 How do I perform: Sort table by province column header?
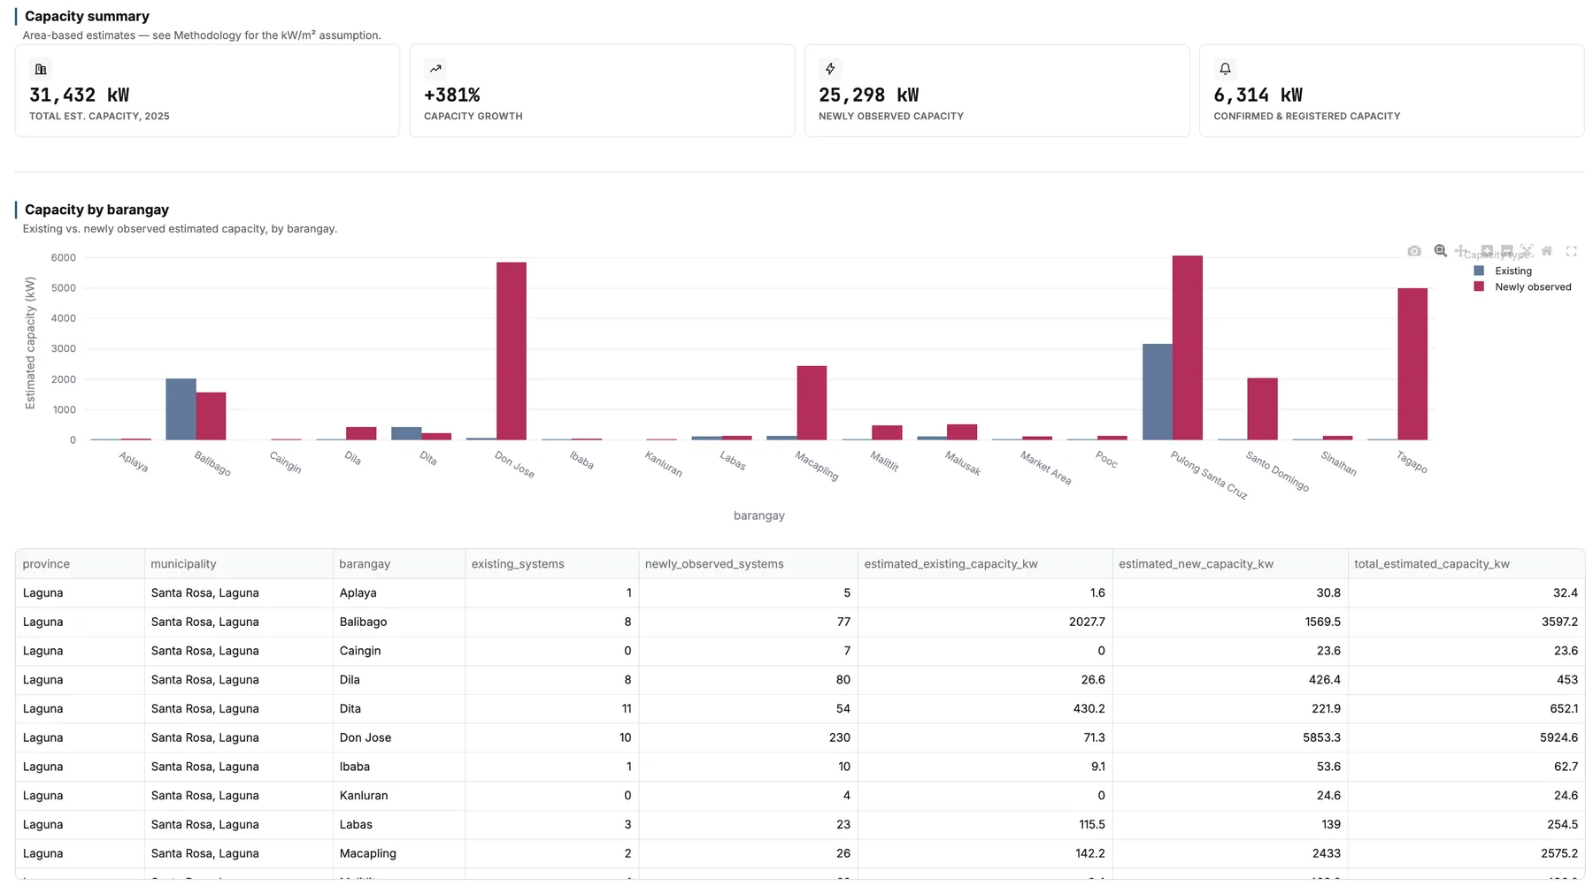pos(80,564)
